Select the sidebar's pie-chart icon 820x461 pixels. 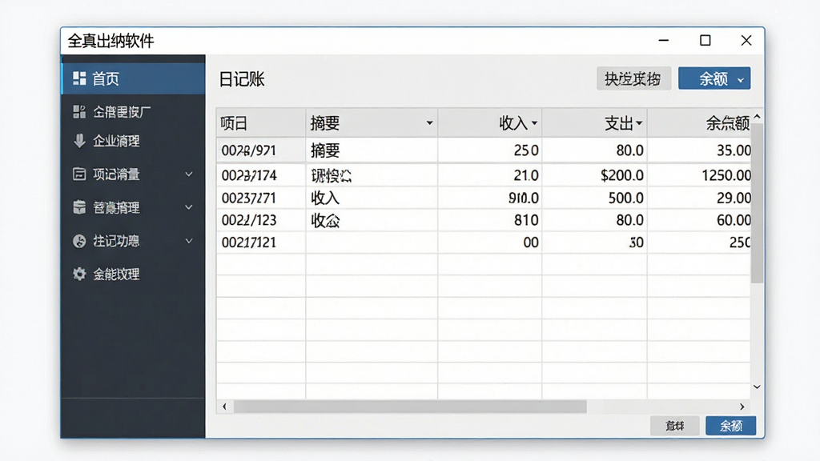pos(79,241)
